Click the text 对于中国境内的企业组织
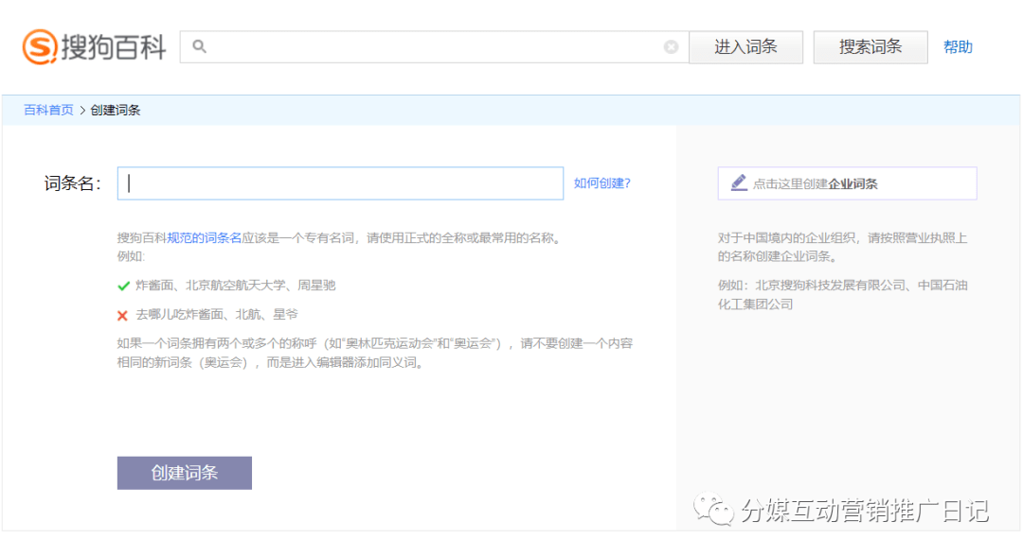1023x556 pixels. click(786, 237)
